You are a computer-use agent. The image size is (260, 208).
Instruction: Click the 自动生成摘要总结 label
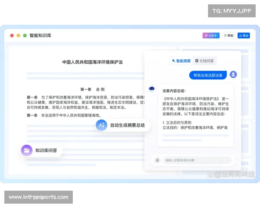click(x=127, y=125)
